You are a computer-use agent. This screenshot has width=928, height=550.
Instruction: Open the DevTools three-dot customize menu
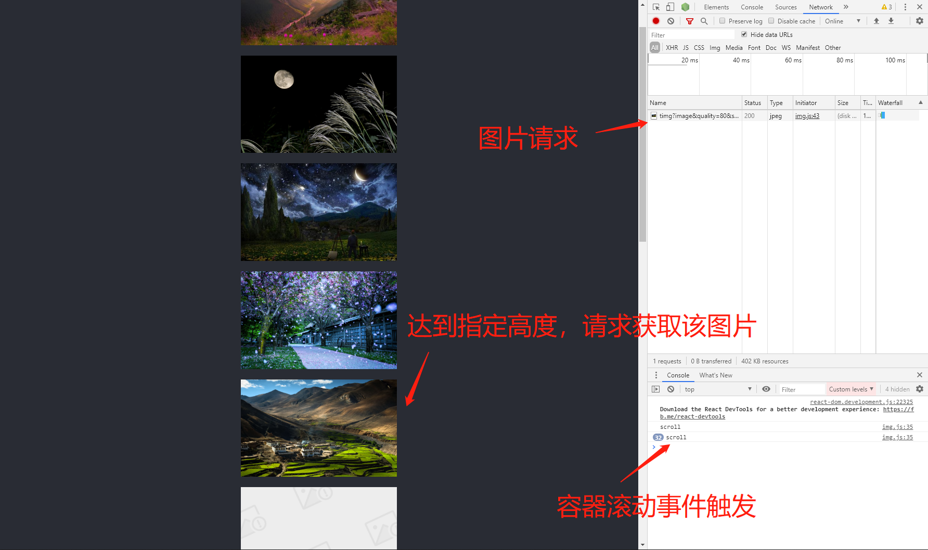(x=905, y=7)
